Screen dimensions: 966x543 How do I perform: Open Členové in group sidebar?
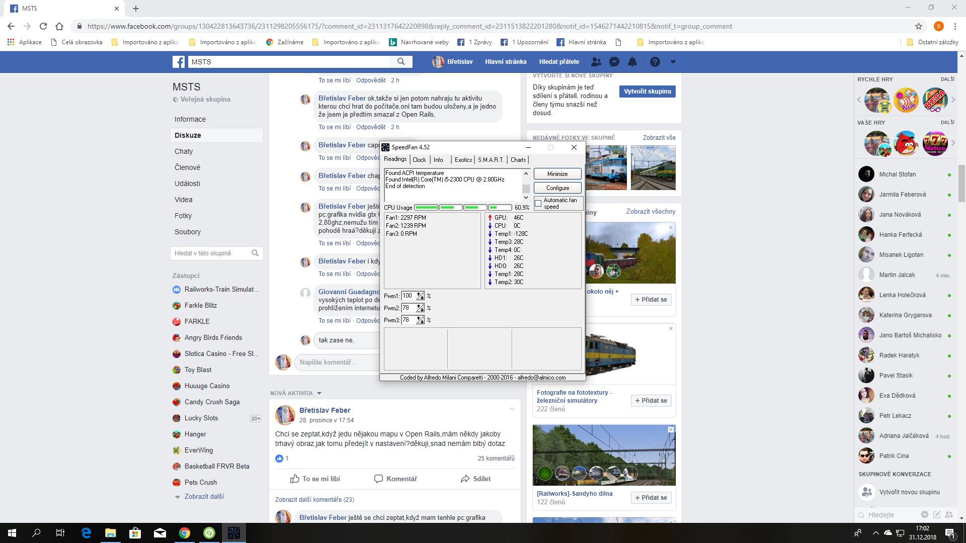pos(187,167)
